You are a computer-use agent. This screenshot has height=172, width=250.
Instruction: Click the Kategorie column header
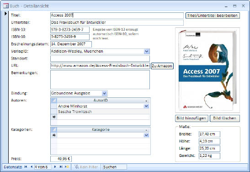pyautogui.click(x=101, y=129)
